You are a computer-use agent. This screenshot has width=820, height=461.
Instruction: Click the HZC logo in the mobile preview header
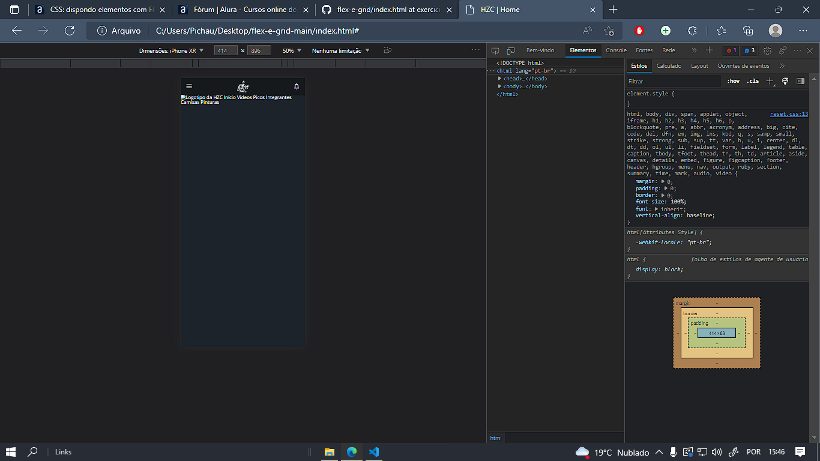coord(243,86)
